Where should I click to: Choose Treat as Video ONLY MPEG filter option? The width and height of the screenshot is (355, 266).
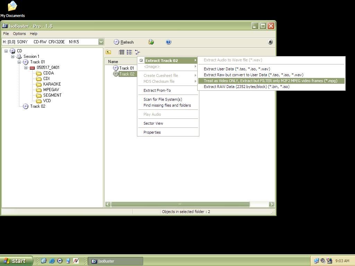[x=271, y=81]
